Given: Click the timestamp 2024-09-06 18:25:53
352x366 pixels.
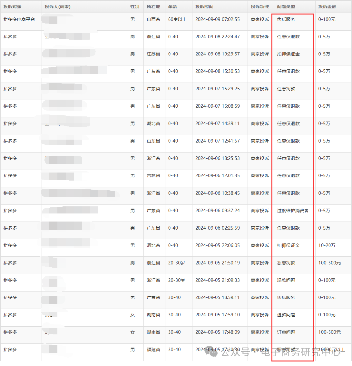Looking at the screenshot, I should [x=217, y=158].
